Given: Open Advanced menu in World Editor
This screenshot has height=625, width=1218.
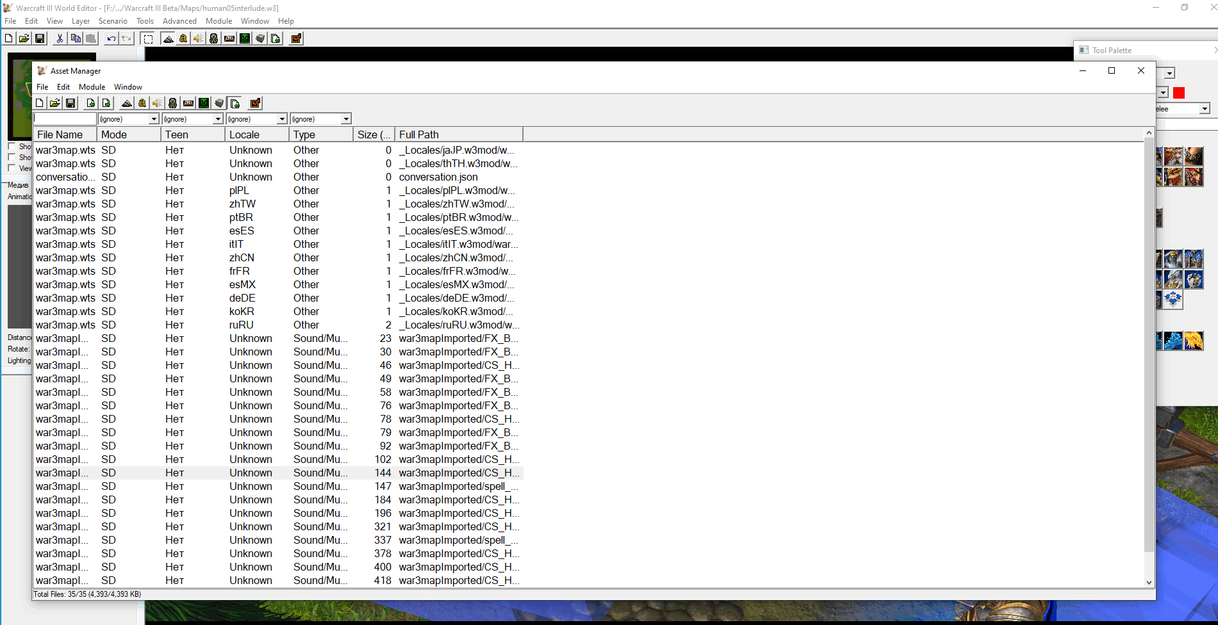Looking at the screenshot, I should pyautogui.click(x=179, y=21).
